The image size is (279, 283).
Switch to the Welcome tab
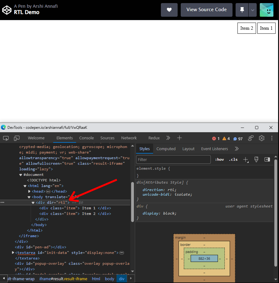[36, 138]
